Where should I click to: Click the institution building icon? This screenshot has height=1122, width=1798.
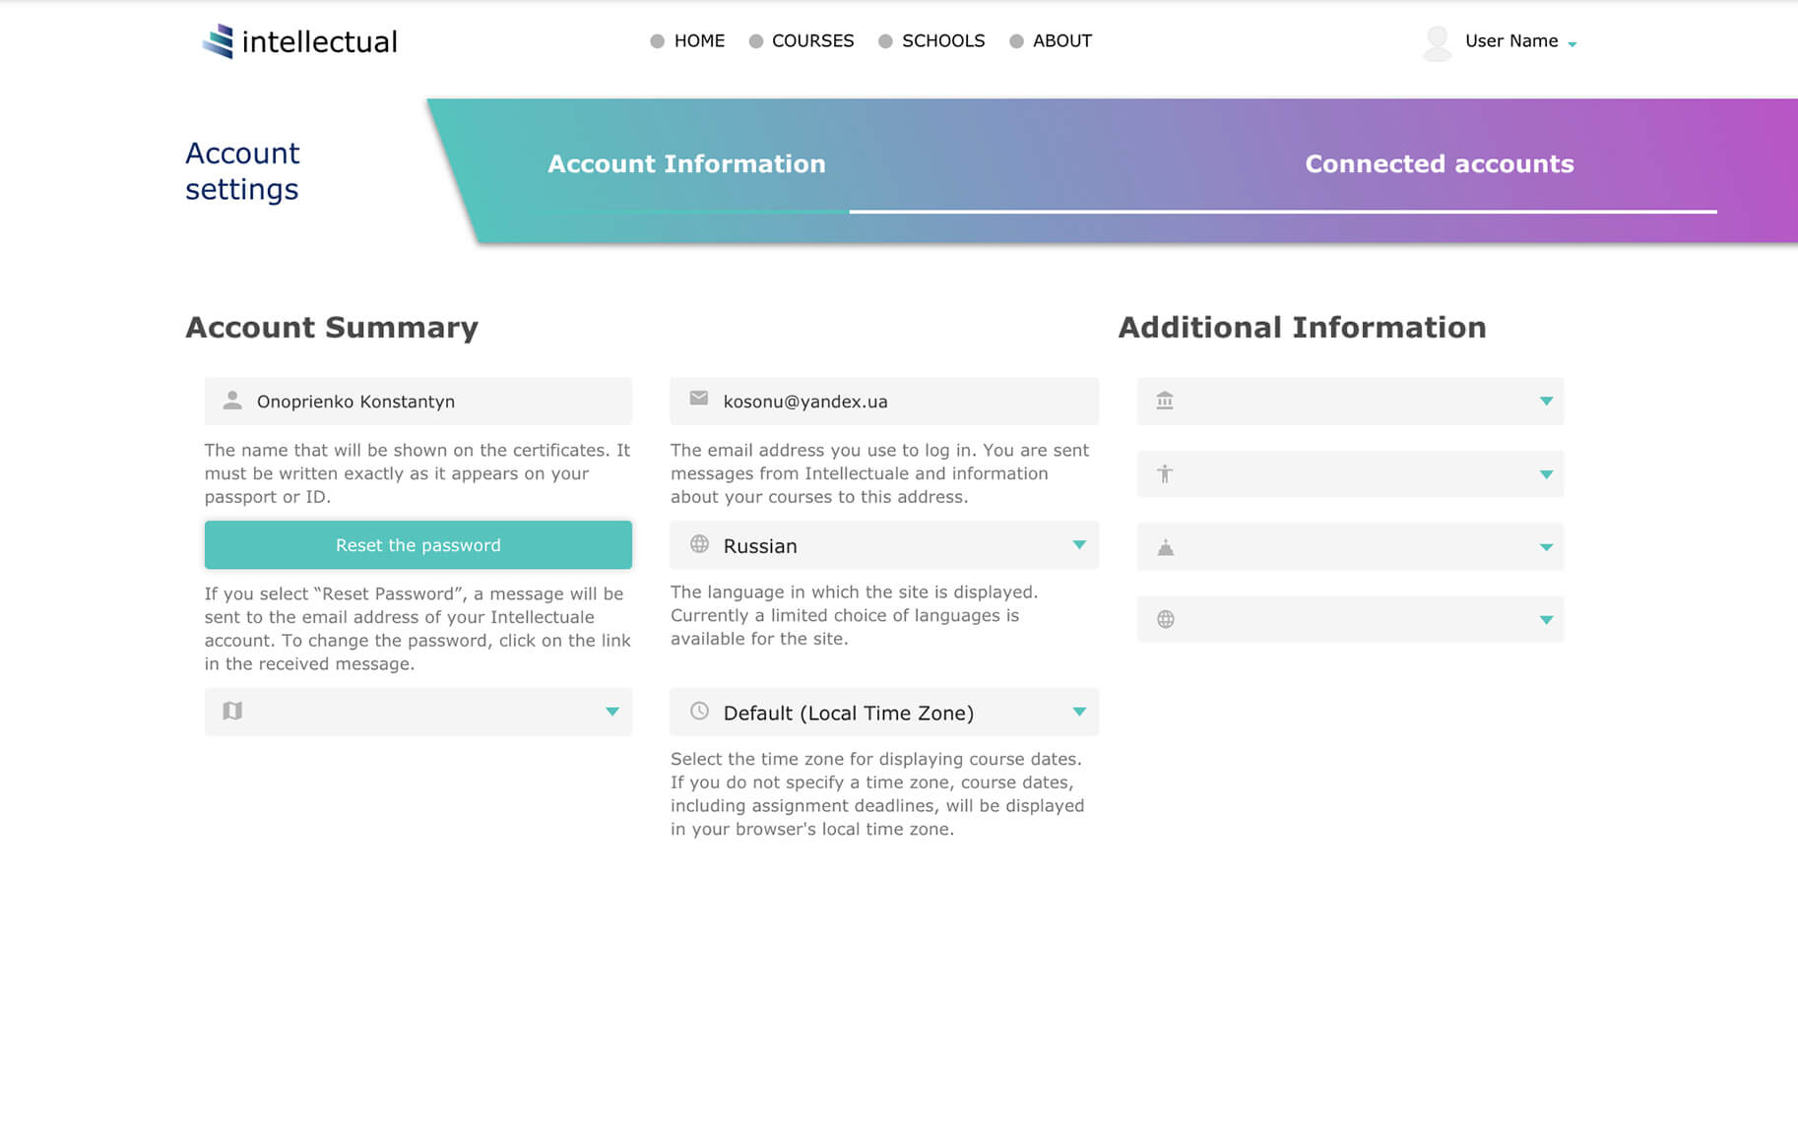coord(1165,401)
